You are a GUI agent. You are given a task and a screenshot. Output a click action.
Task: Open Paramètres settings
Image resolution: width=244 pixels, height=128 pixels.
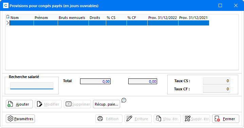(20, 118)
